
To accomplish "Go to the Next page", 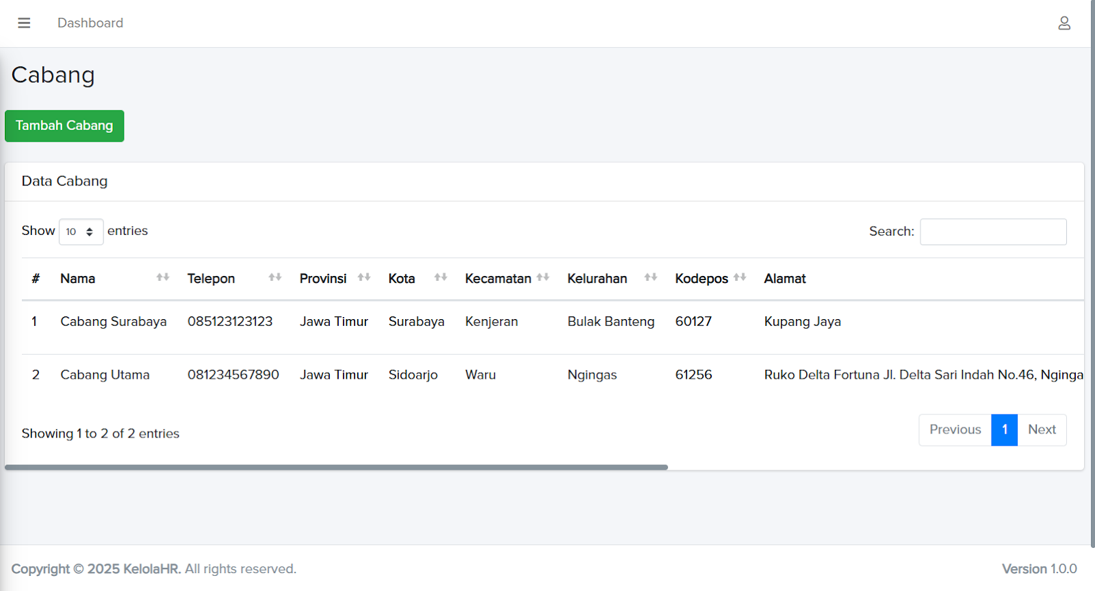I will (1042, 430).
